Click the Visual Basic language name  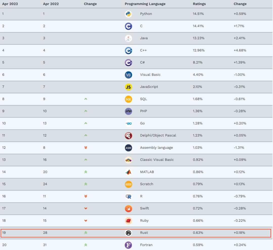coord(150,75)
